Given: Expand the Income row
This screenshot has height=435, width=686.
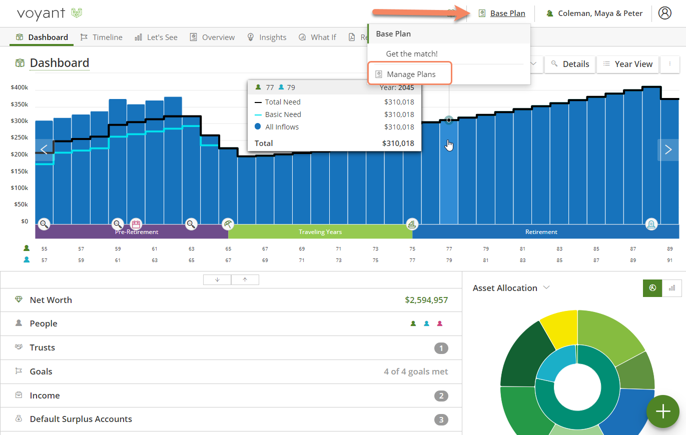Looking at the screenshot, I should [231, 395].
